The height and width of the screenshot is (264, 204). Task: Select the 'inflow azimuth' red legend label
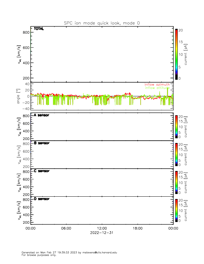point(157,85)
